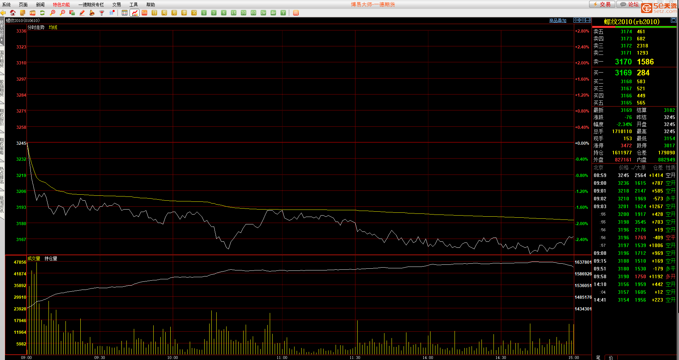679x360 pixels.
Task: Open the 工具 menu
Action: click(133, 5)
